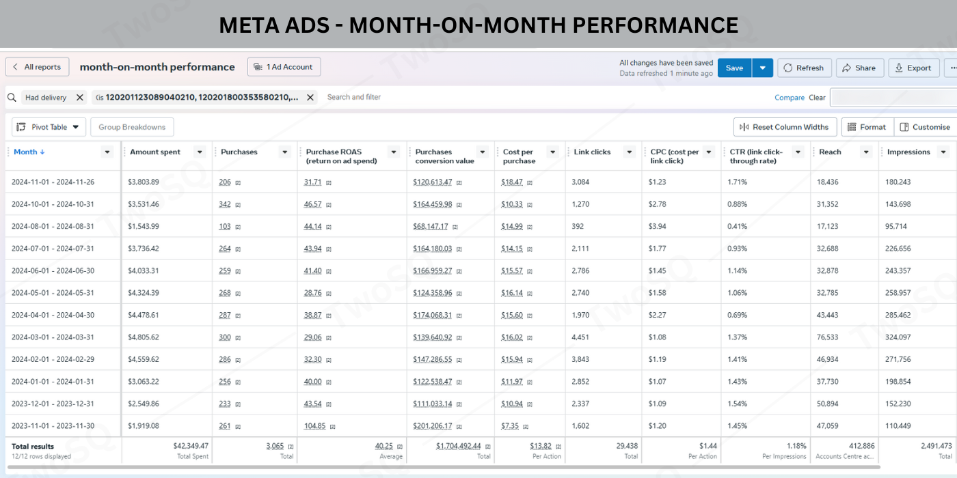
Task: Go back to All reports
Action: (x=37, y=67)
